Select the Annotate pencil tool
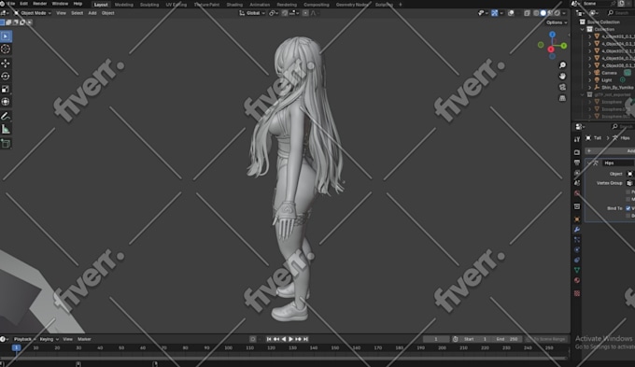This screenshot has height=367, width=635. [6, 116]
